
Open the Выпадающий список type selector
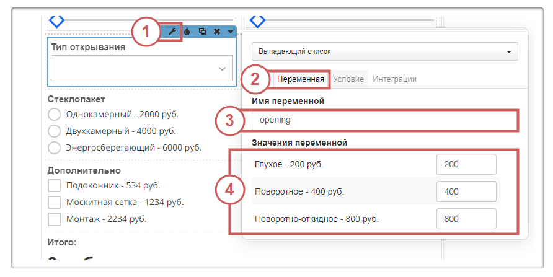384,51
